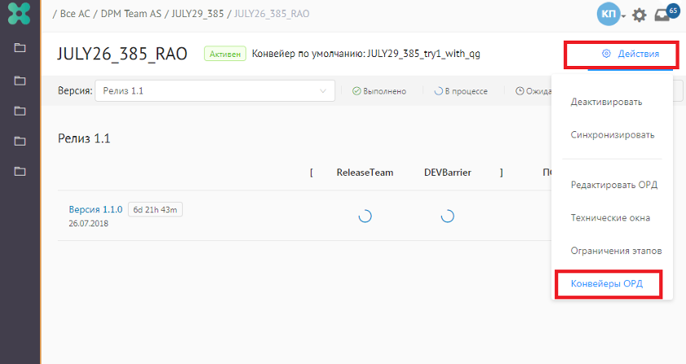Click the DEVBarrier stage progress spinner

point(447,216)
